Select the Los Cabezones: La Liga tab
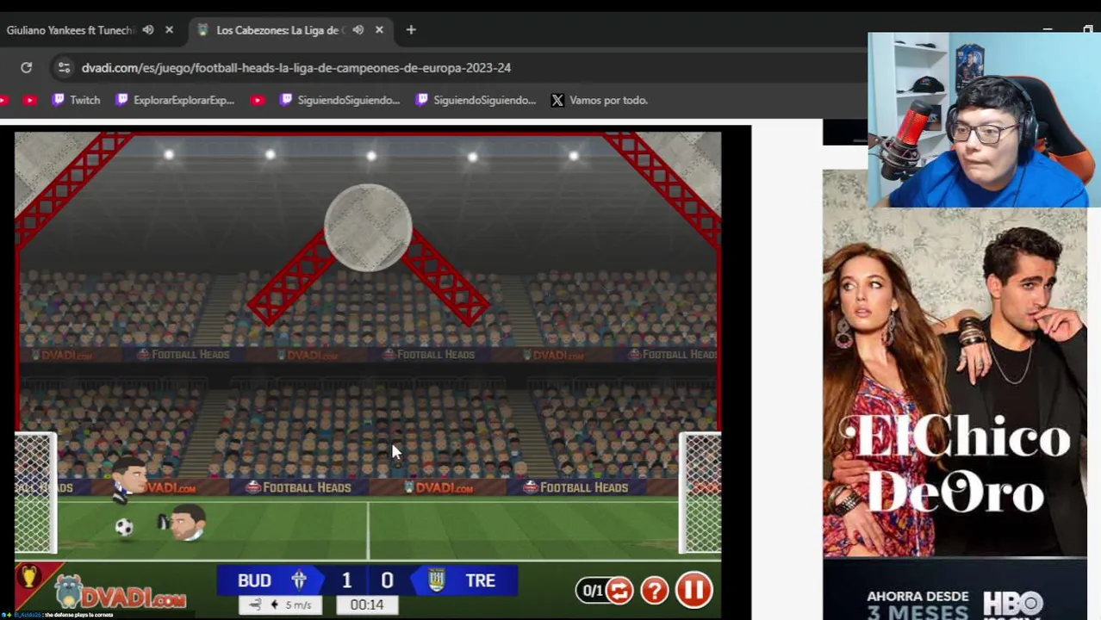 (x=280, y=30)
